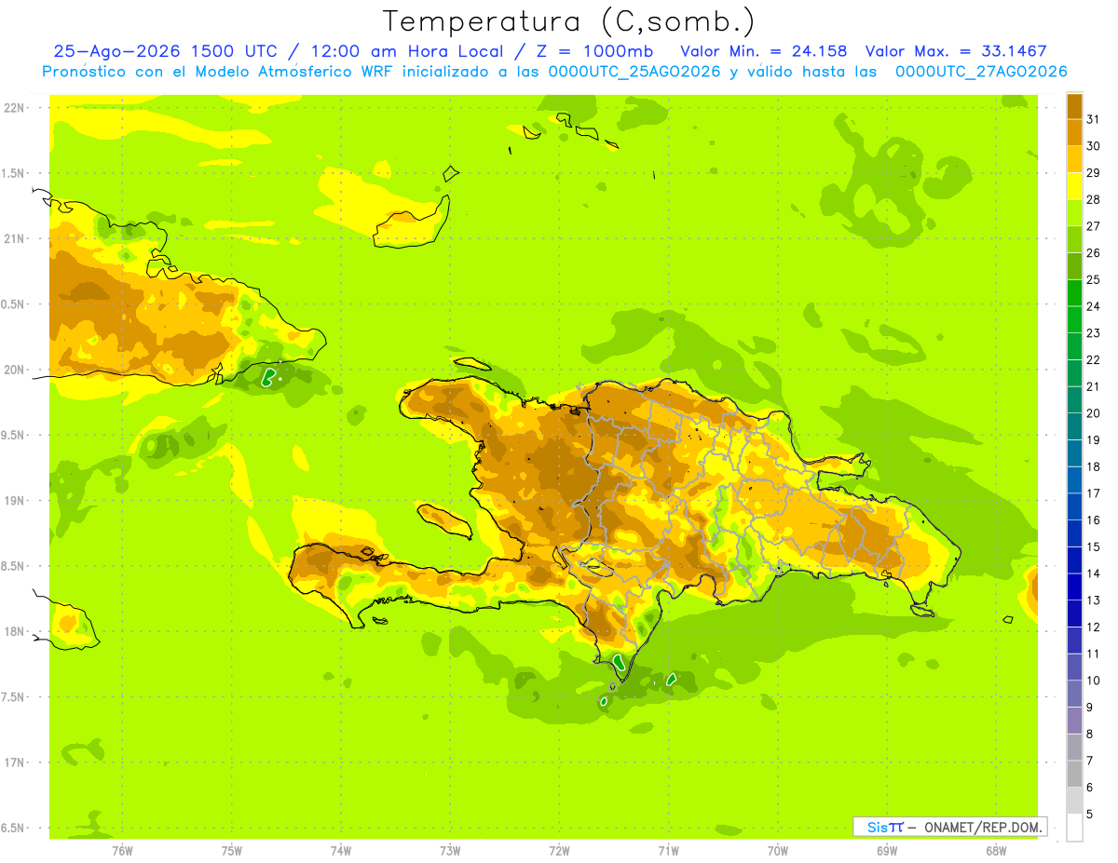
Task: Pick the purple swatch between 9 and 10
Action: [1074, 694]
